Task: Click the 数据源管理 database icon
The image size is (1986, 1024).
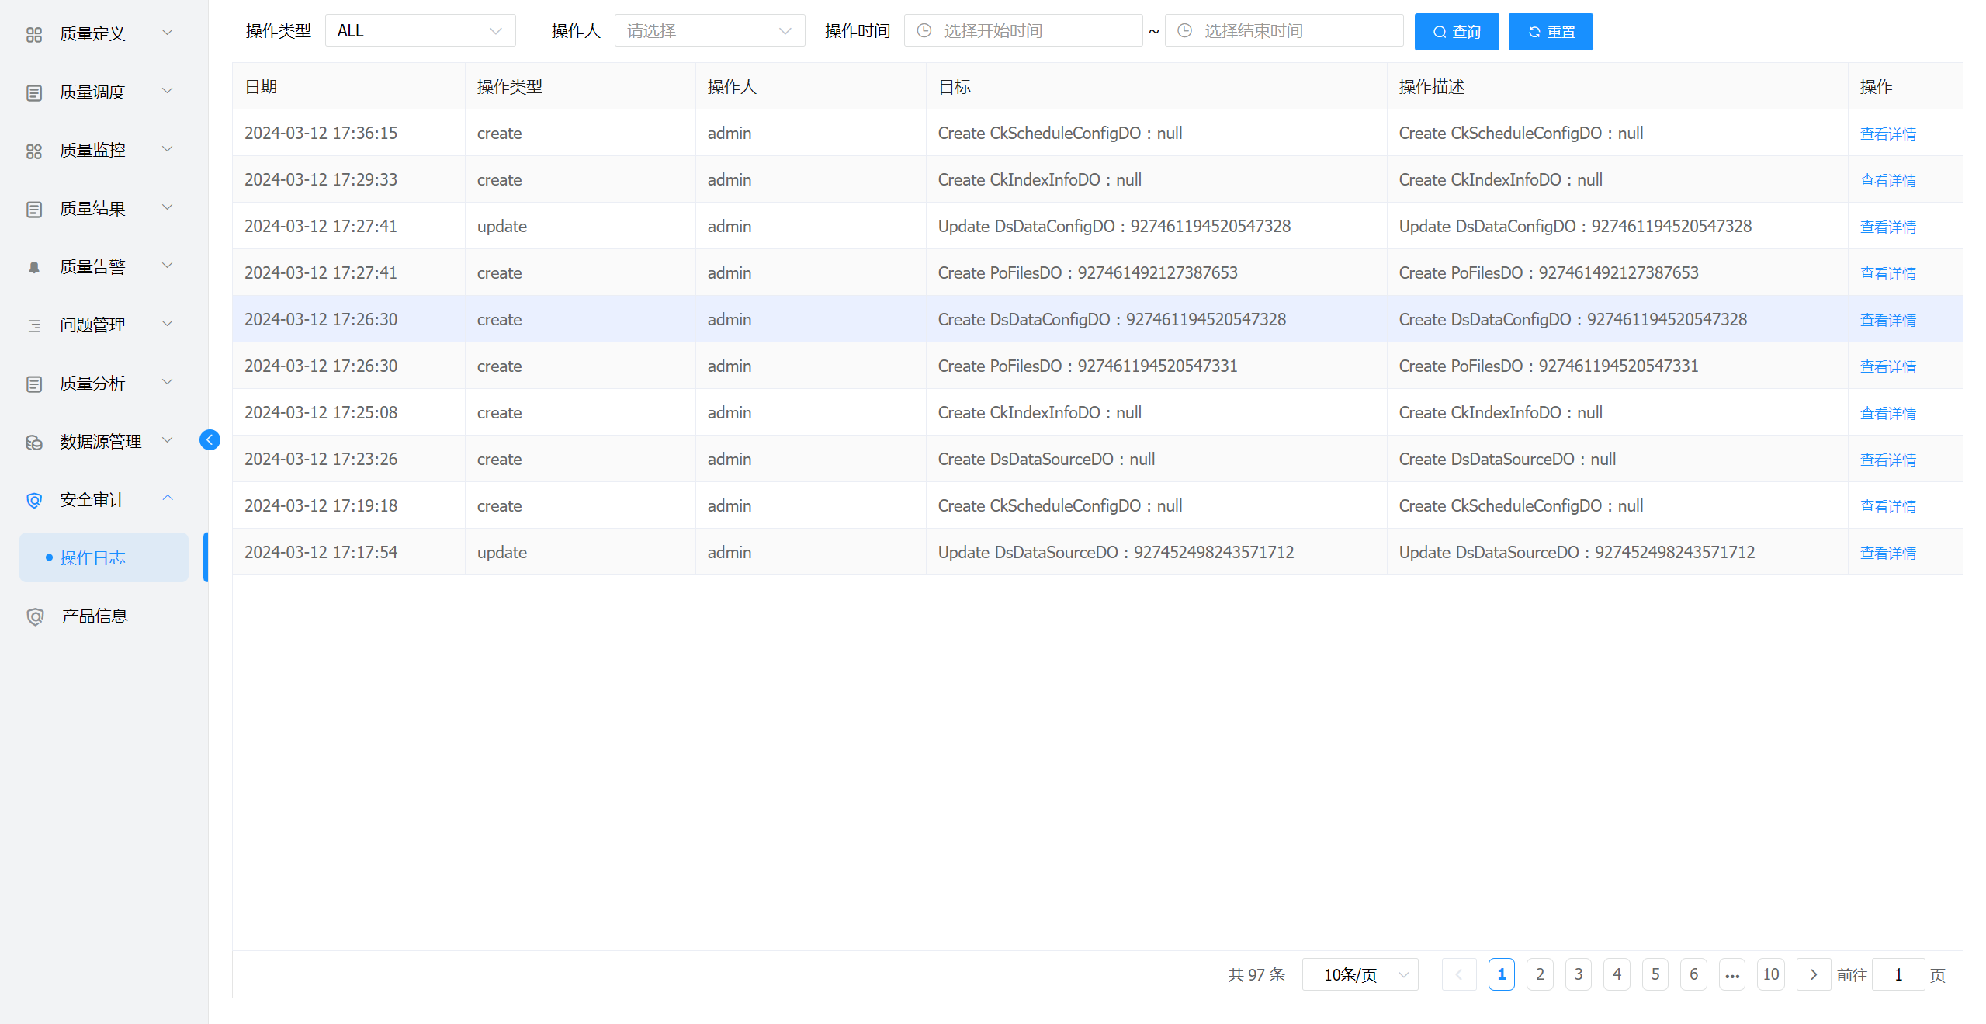Action: (34, 442)
